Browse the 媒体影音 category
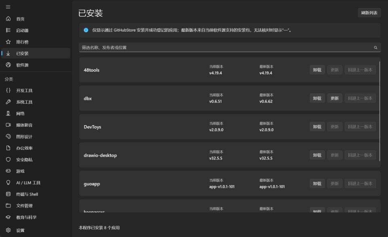Image resolution: width=388 pixels, height=237 pixels. pyautogui.click(x=36, y=125)
